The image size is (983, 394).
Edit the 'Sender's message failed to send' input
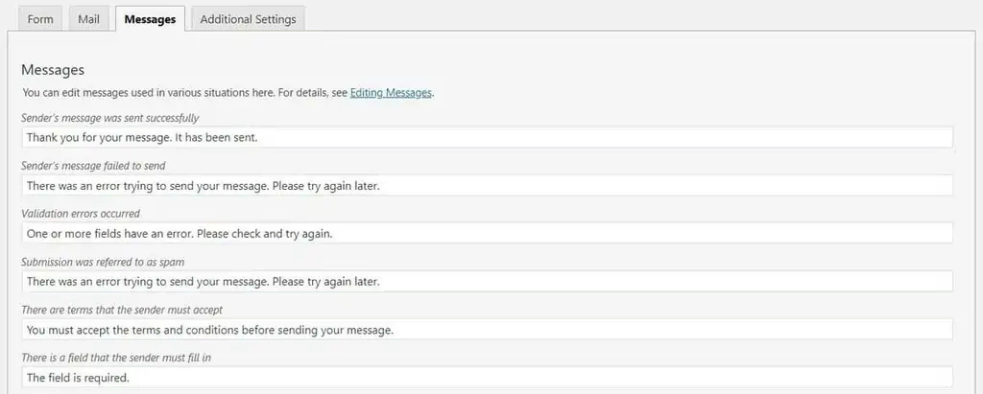[487, 185]
